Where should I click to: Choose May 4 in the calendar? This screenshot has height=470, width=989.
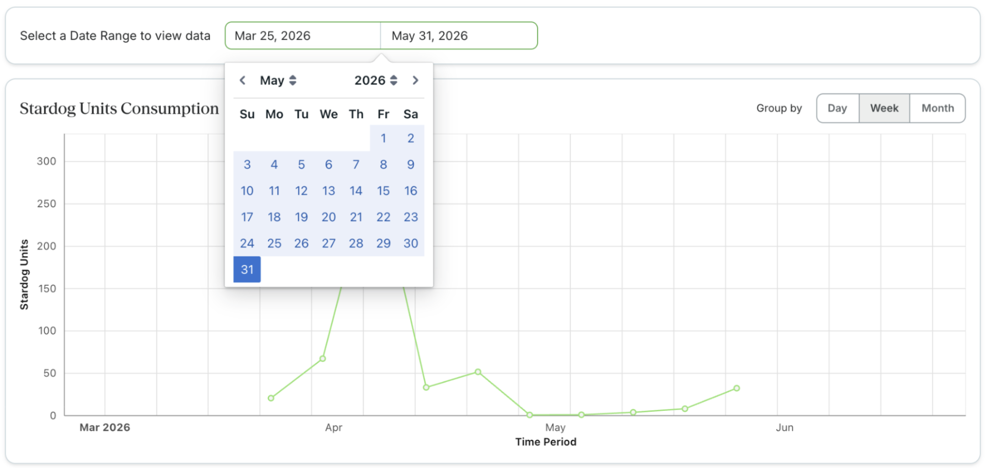coord(274,164)
